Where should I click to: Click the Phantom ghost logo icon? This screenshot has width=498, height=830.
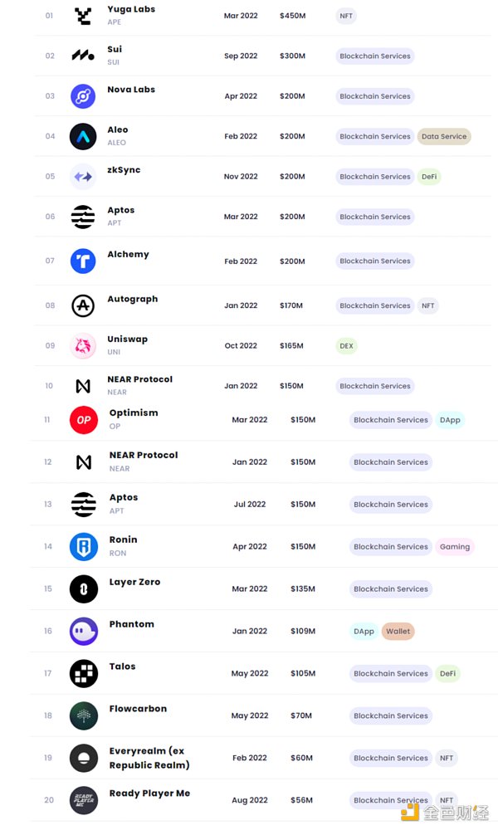tap(84, 631)
